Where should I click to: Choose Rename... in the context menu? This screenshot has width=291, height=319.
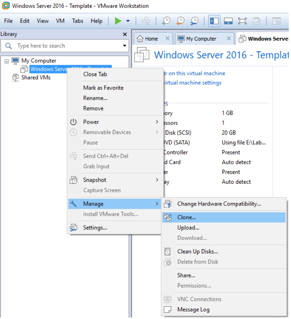[x=115, y=98]
